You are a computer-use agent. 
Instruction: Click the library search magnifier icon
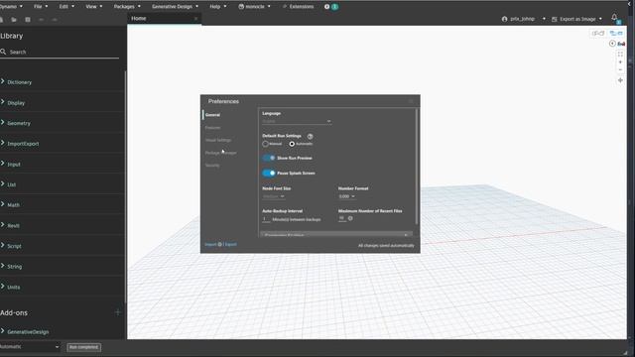[3, 52]
